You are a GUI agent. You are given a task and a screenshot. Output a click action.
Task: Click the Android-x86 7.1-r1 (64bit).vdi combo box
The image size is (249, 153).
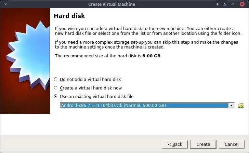147,106
